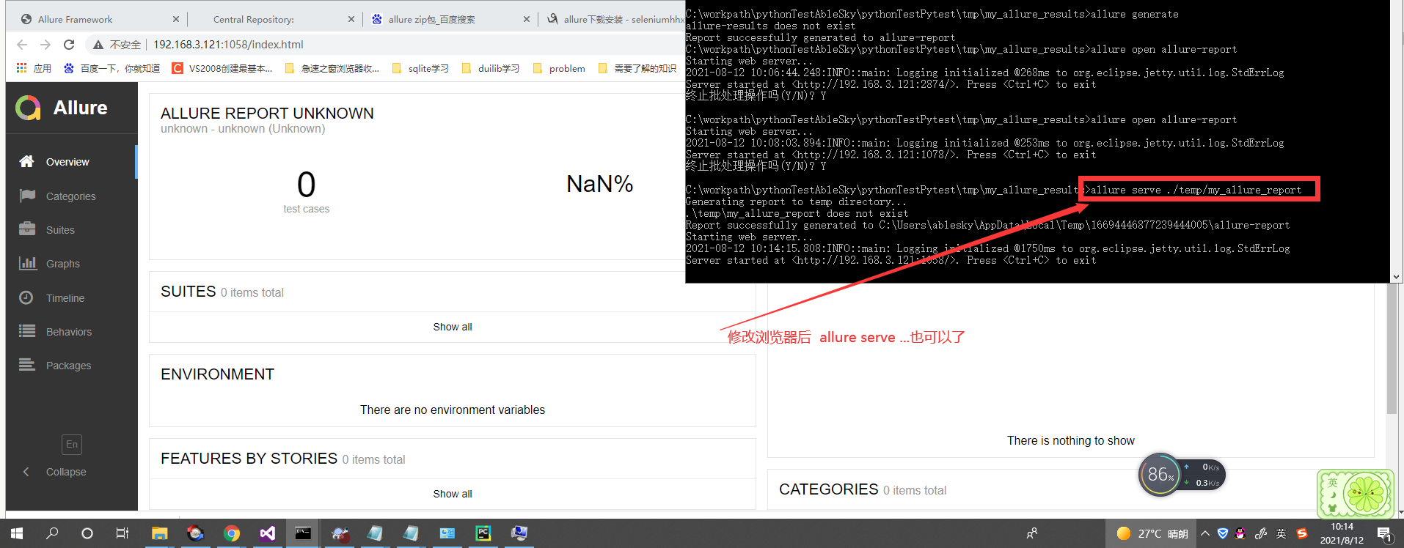Open Categories in the Allure sidebar
Image resolution: width=1404 pixels, height=548 pixels.
pyautogui.click(x=70, y=196)
